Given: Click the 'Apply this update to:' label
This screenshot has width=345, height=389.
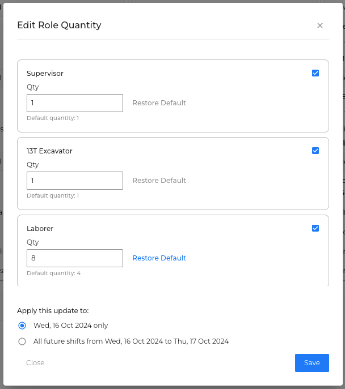Looking at the screenshot, I should coord(53,311).
